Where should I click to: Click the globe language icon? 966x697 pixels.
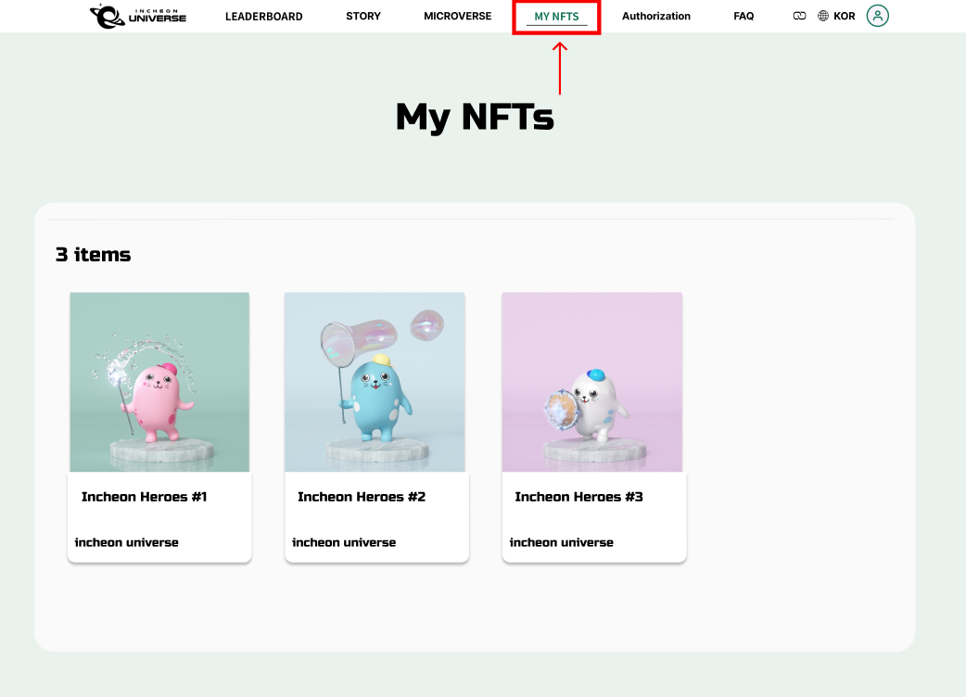(823, 16)
